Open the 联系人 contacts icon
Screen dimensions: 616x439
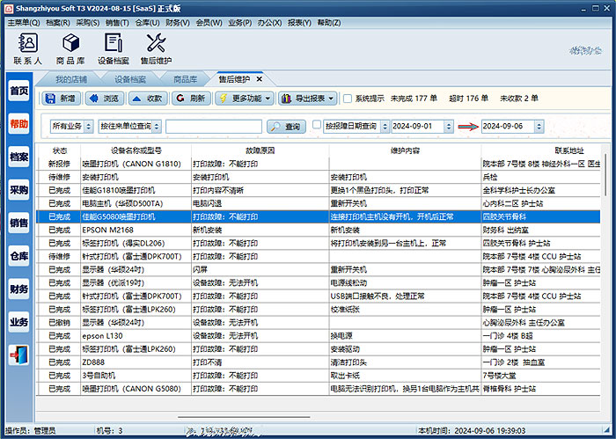pos(27,48)
